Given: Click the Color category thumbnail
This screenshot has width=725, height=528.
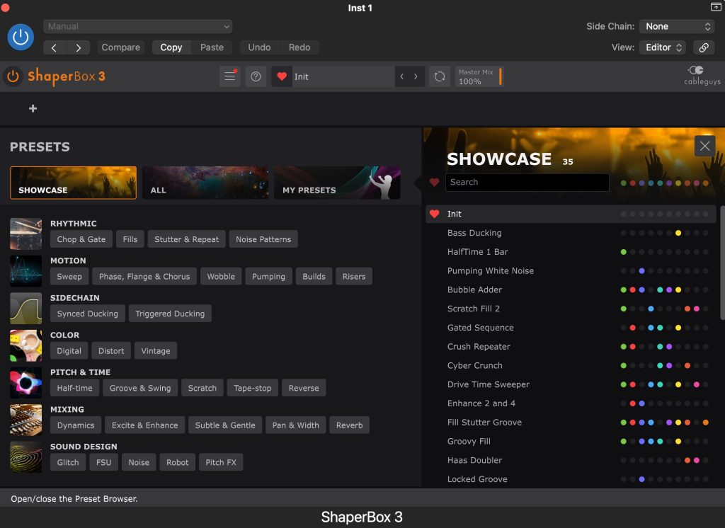Looking at the screenshot, I should [26, 345].
